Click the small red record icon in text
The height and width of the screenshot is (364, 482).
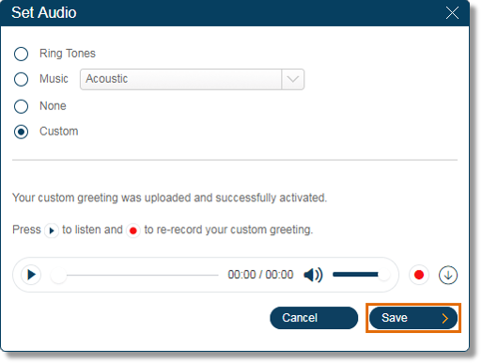pos(133,230)
